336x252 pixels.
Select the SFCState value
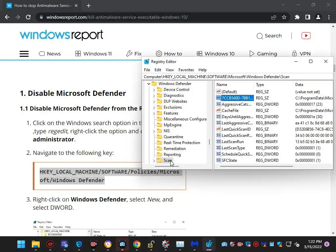coord(227,160)
